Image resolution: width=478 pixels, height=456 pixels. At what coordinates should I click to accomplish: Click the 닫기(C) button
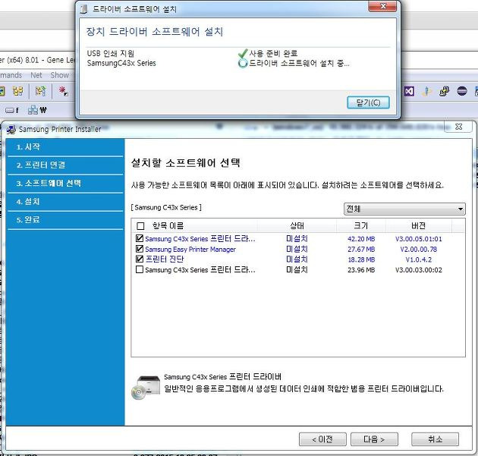368,102
